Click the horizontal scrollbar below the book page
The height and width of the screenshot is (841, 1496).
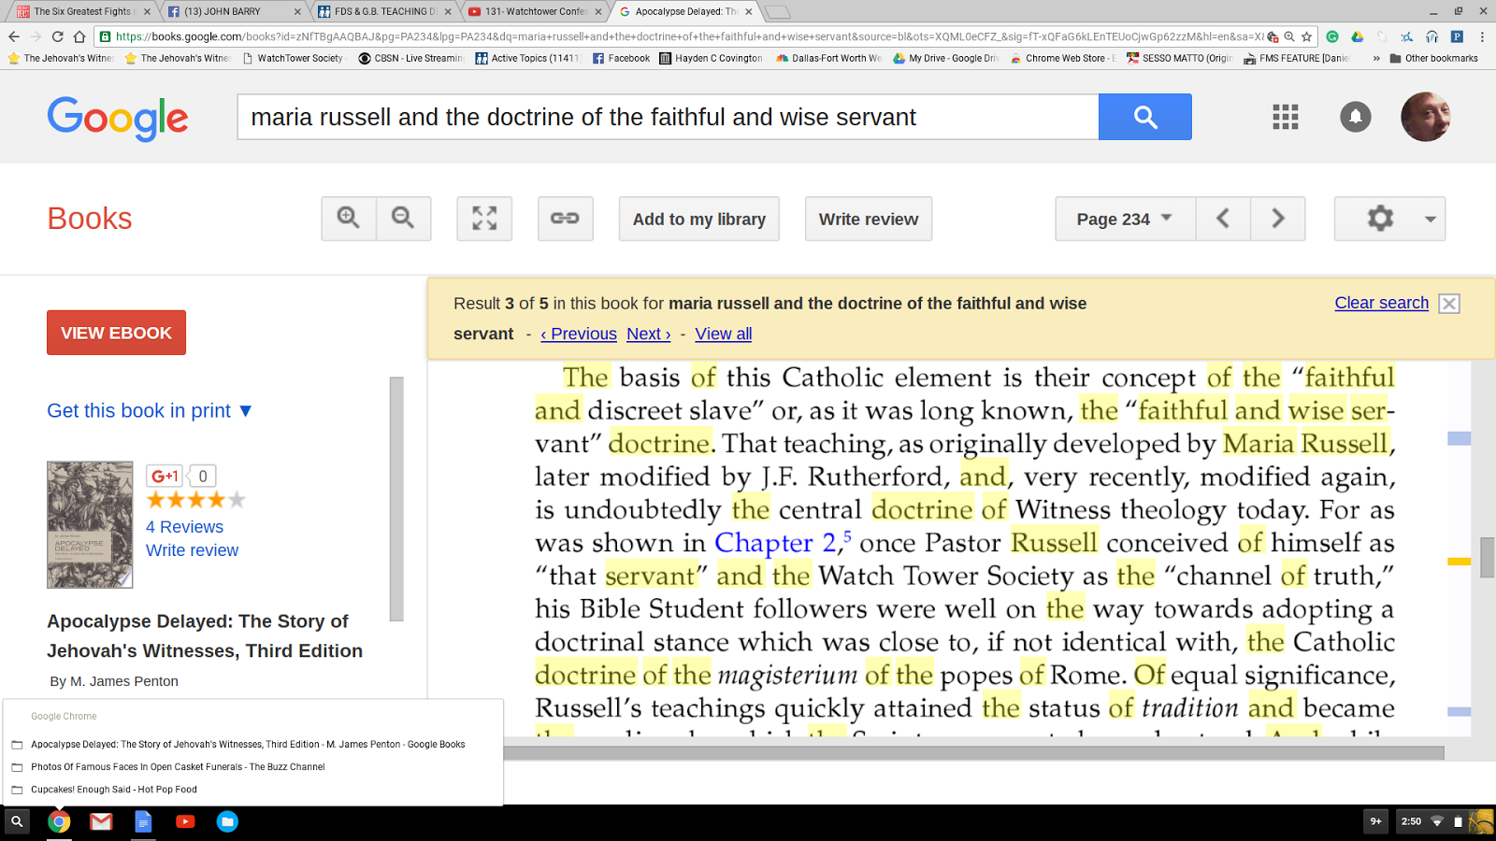[973, 752]
